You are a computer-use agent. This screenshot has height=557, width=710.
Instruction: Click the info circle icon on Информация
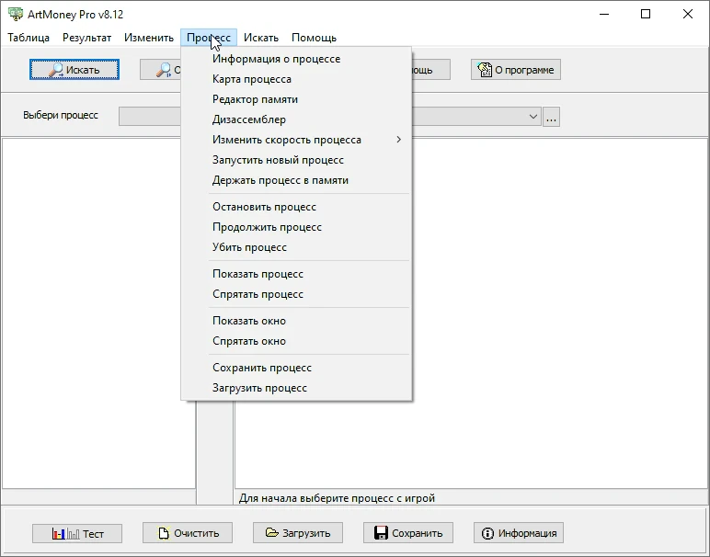(x=487, y=533)
